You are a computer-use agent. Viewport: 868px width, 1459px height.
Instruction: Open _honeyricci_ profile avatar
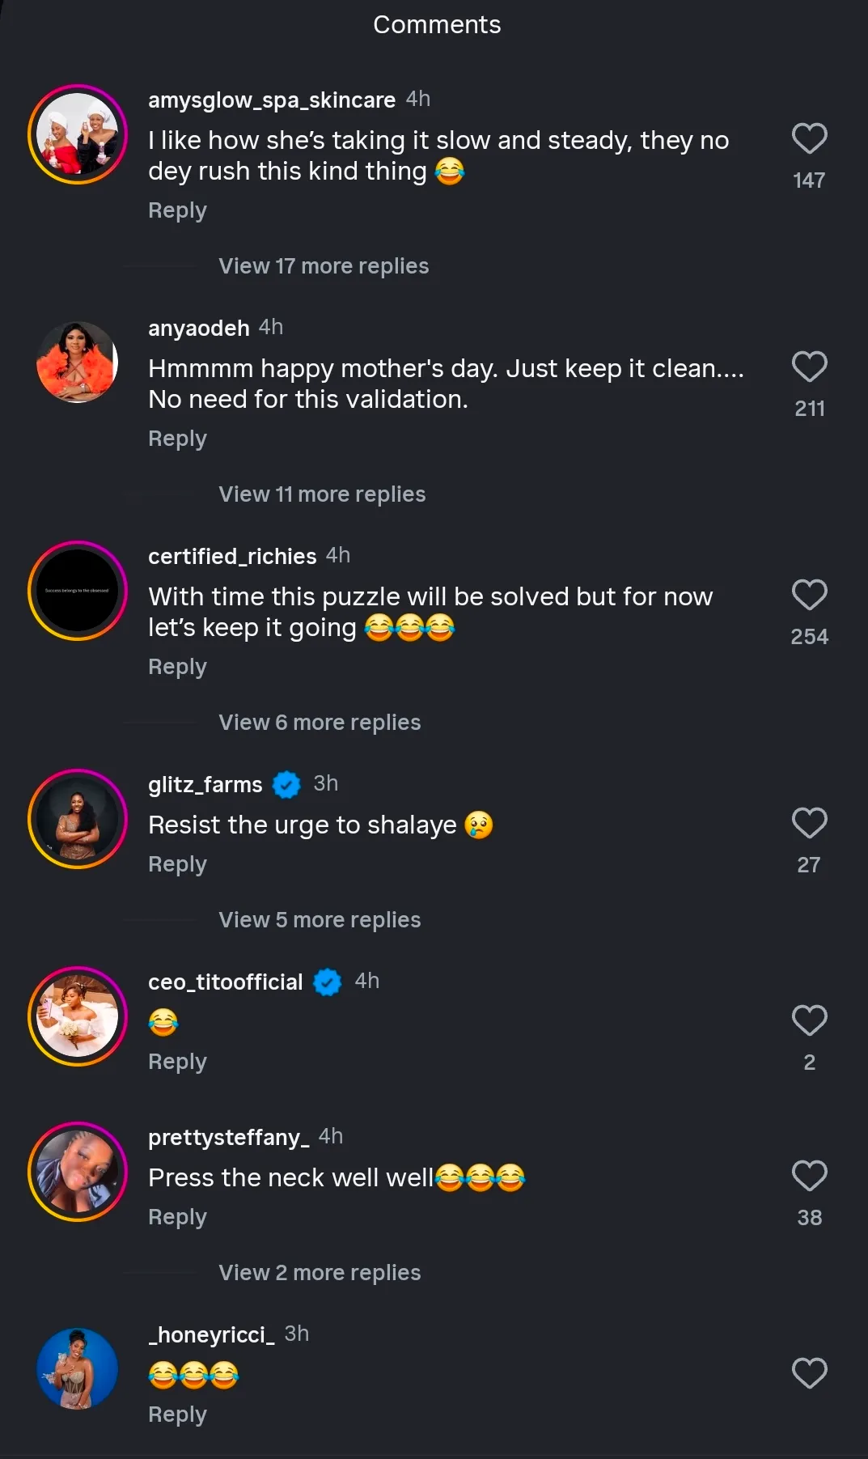click(78, 1369)
